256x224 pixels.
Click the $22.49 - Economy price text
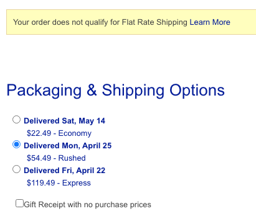point(59,133)
